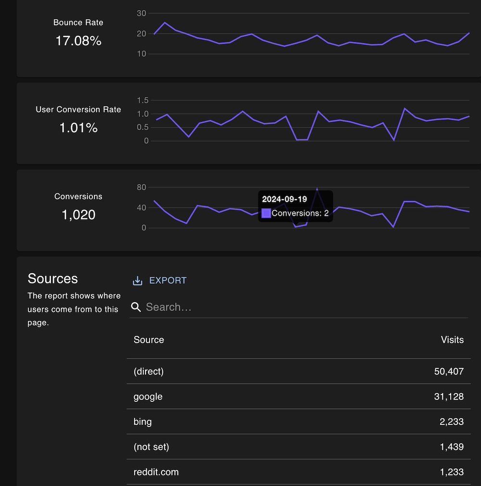Click the User Conversion Rate 1.01% value

point(78,128)
